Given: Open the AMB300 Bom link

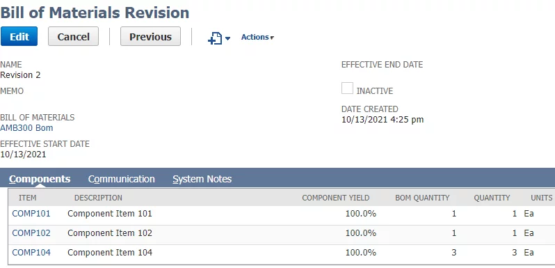Looking at the screenshot, I should pos(26,127).
